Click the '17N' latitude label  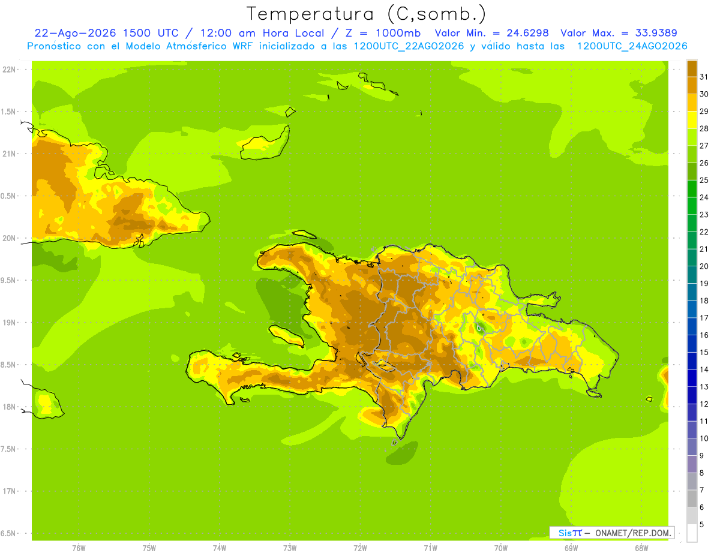coord(10,491)
